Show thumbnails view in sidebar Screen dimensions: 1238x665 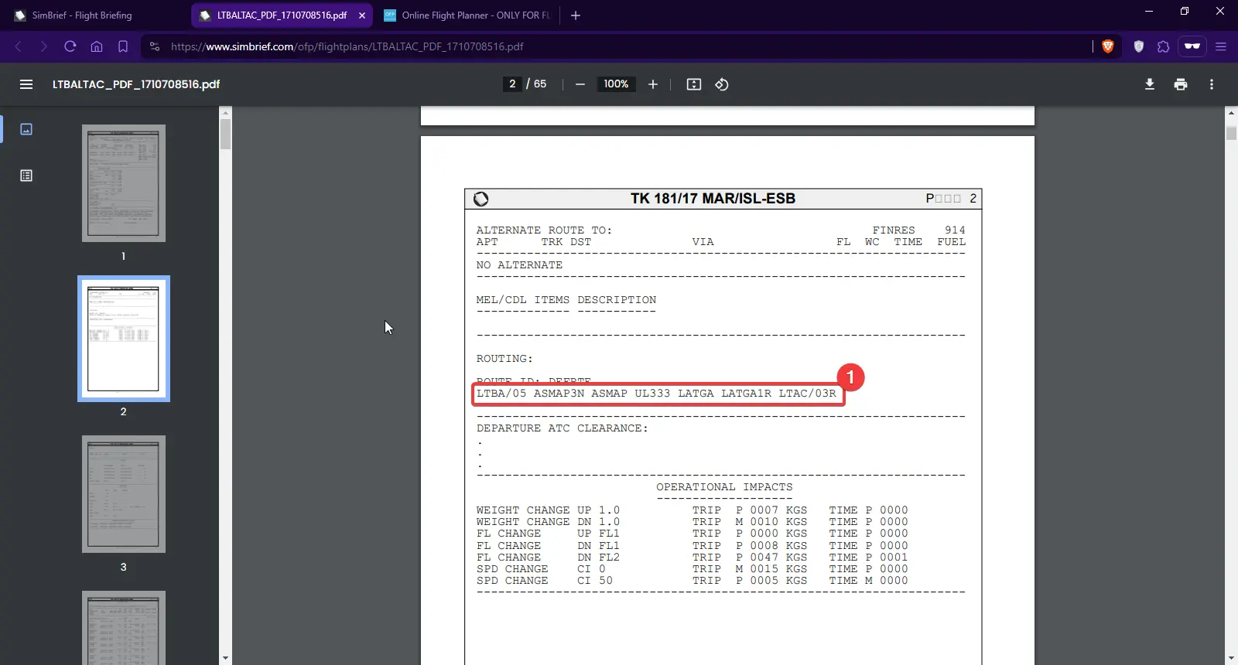point(26,129)
